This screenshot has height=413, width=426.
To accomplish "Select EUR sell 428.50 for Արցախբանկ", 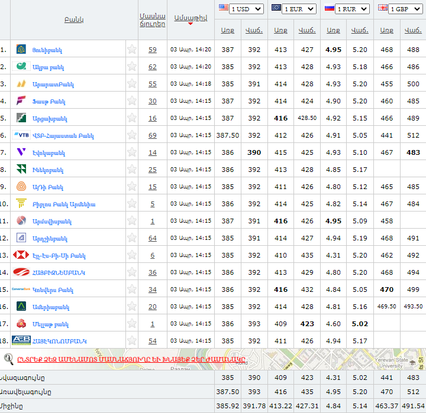I will (x=307, y=118).
